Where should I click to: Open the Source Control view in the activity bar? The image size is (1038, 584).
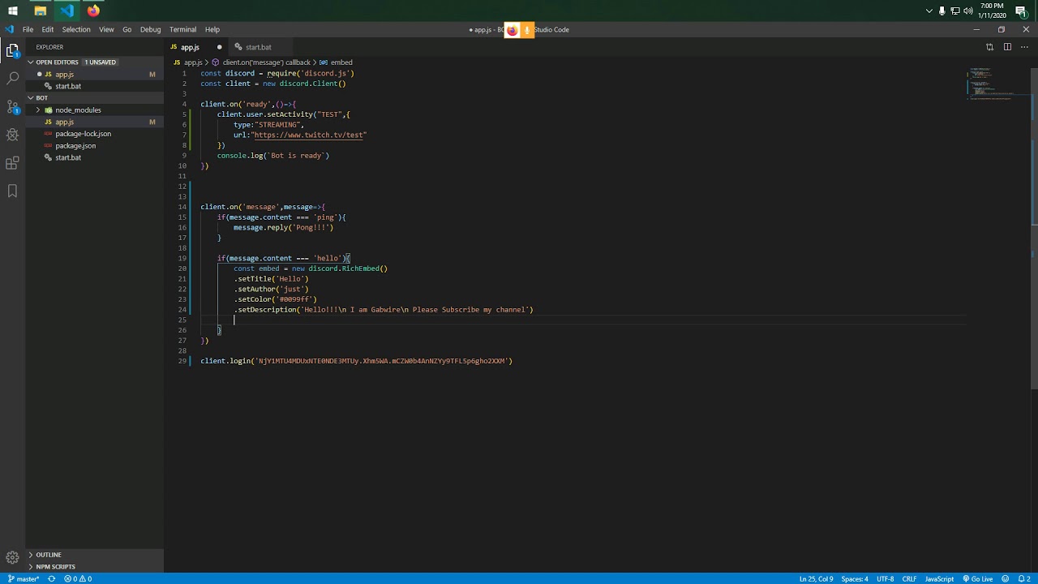(x=12, y=106)
